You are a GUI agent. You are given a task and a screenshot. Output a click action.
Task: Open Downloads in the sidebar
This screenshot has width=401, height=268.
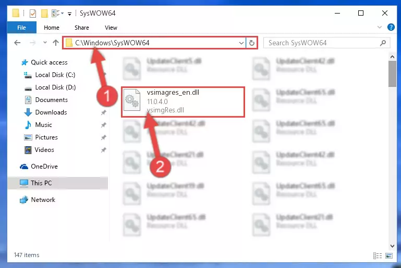(51, 112)
